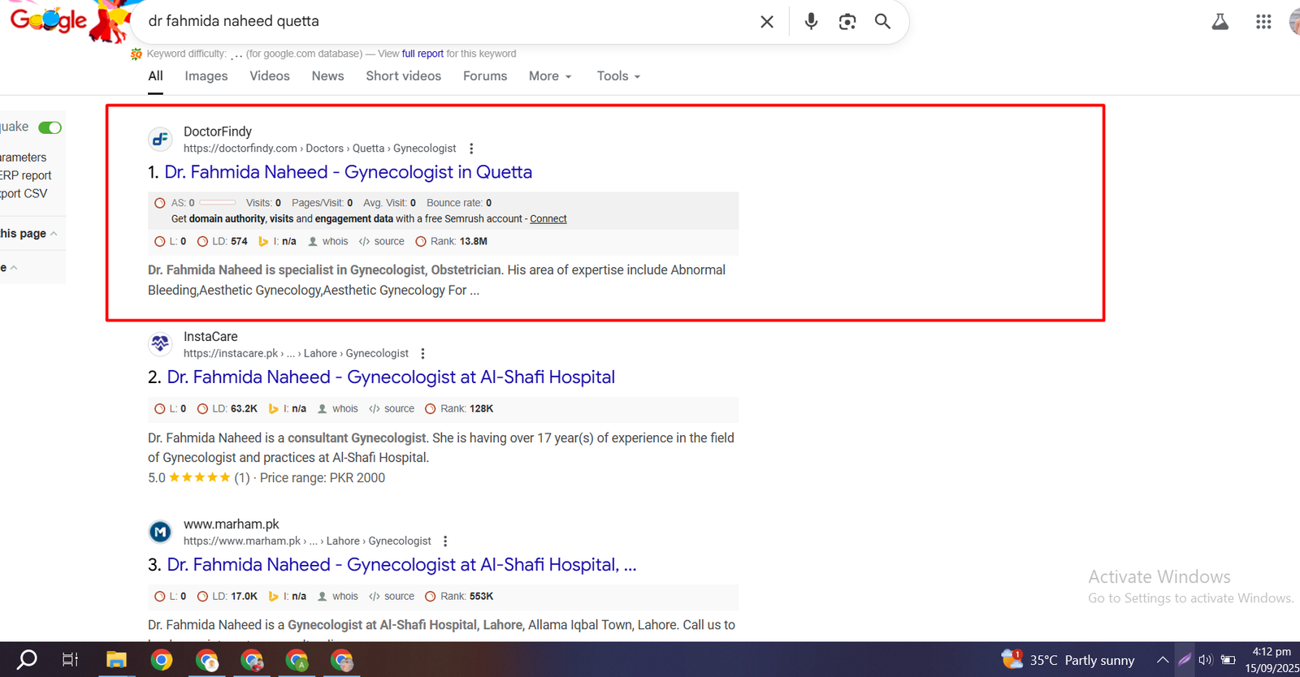
Task: Collapse the 'this page' sidebar section
Action: (x=29, y=234)
